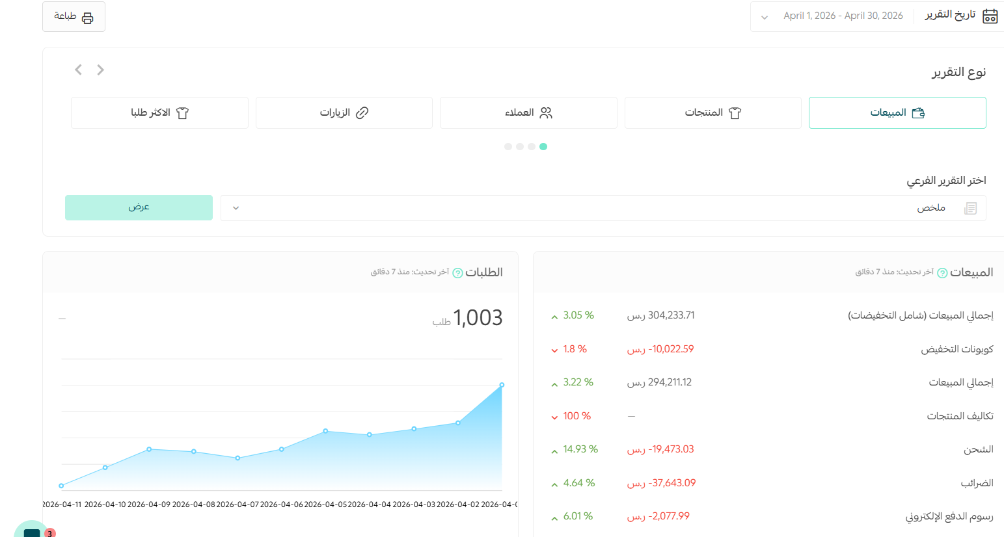Image resolution: width=1004 pixels, height=537 pixels.
Task: Click the people icon on العملاء tab
Action: [547, 112]
